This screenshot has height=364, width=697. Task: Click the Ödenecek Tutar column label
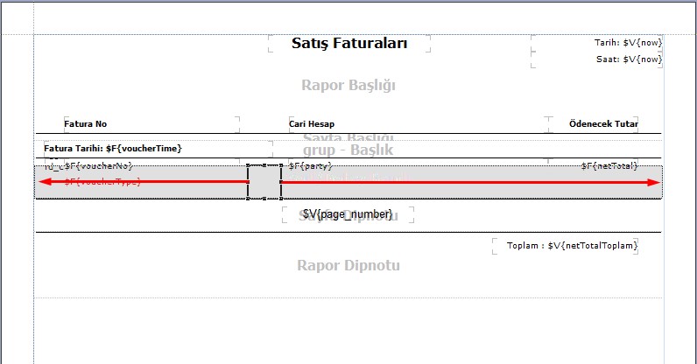pos(602,124)
